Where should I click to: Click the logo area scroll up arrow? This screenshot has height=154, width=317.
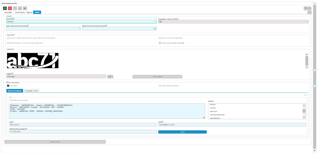[x=307, y=54]
